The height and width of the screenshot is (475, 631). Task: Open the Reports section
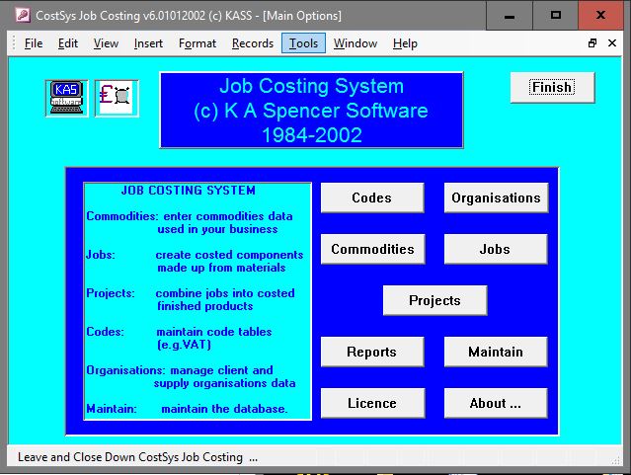click(x=372, y=352)
